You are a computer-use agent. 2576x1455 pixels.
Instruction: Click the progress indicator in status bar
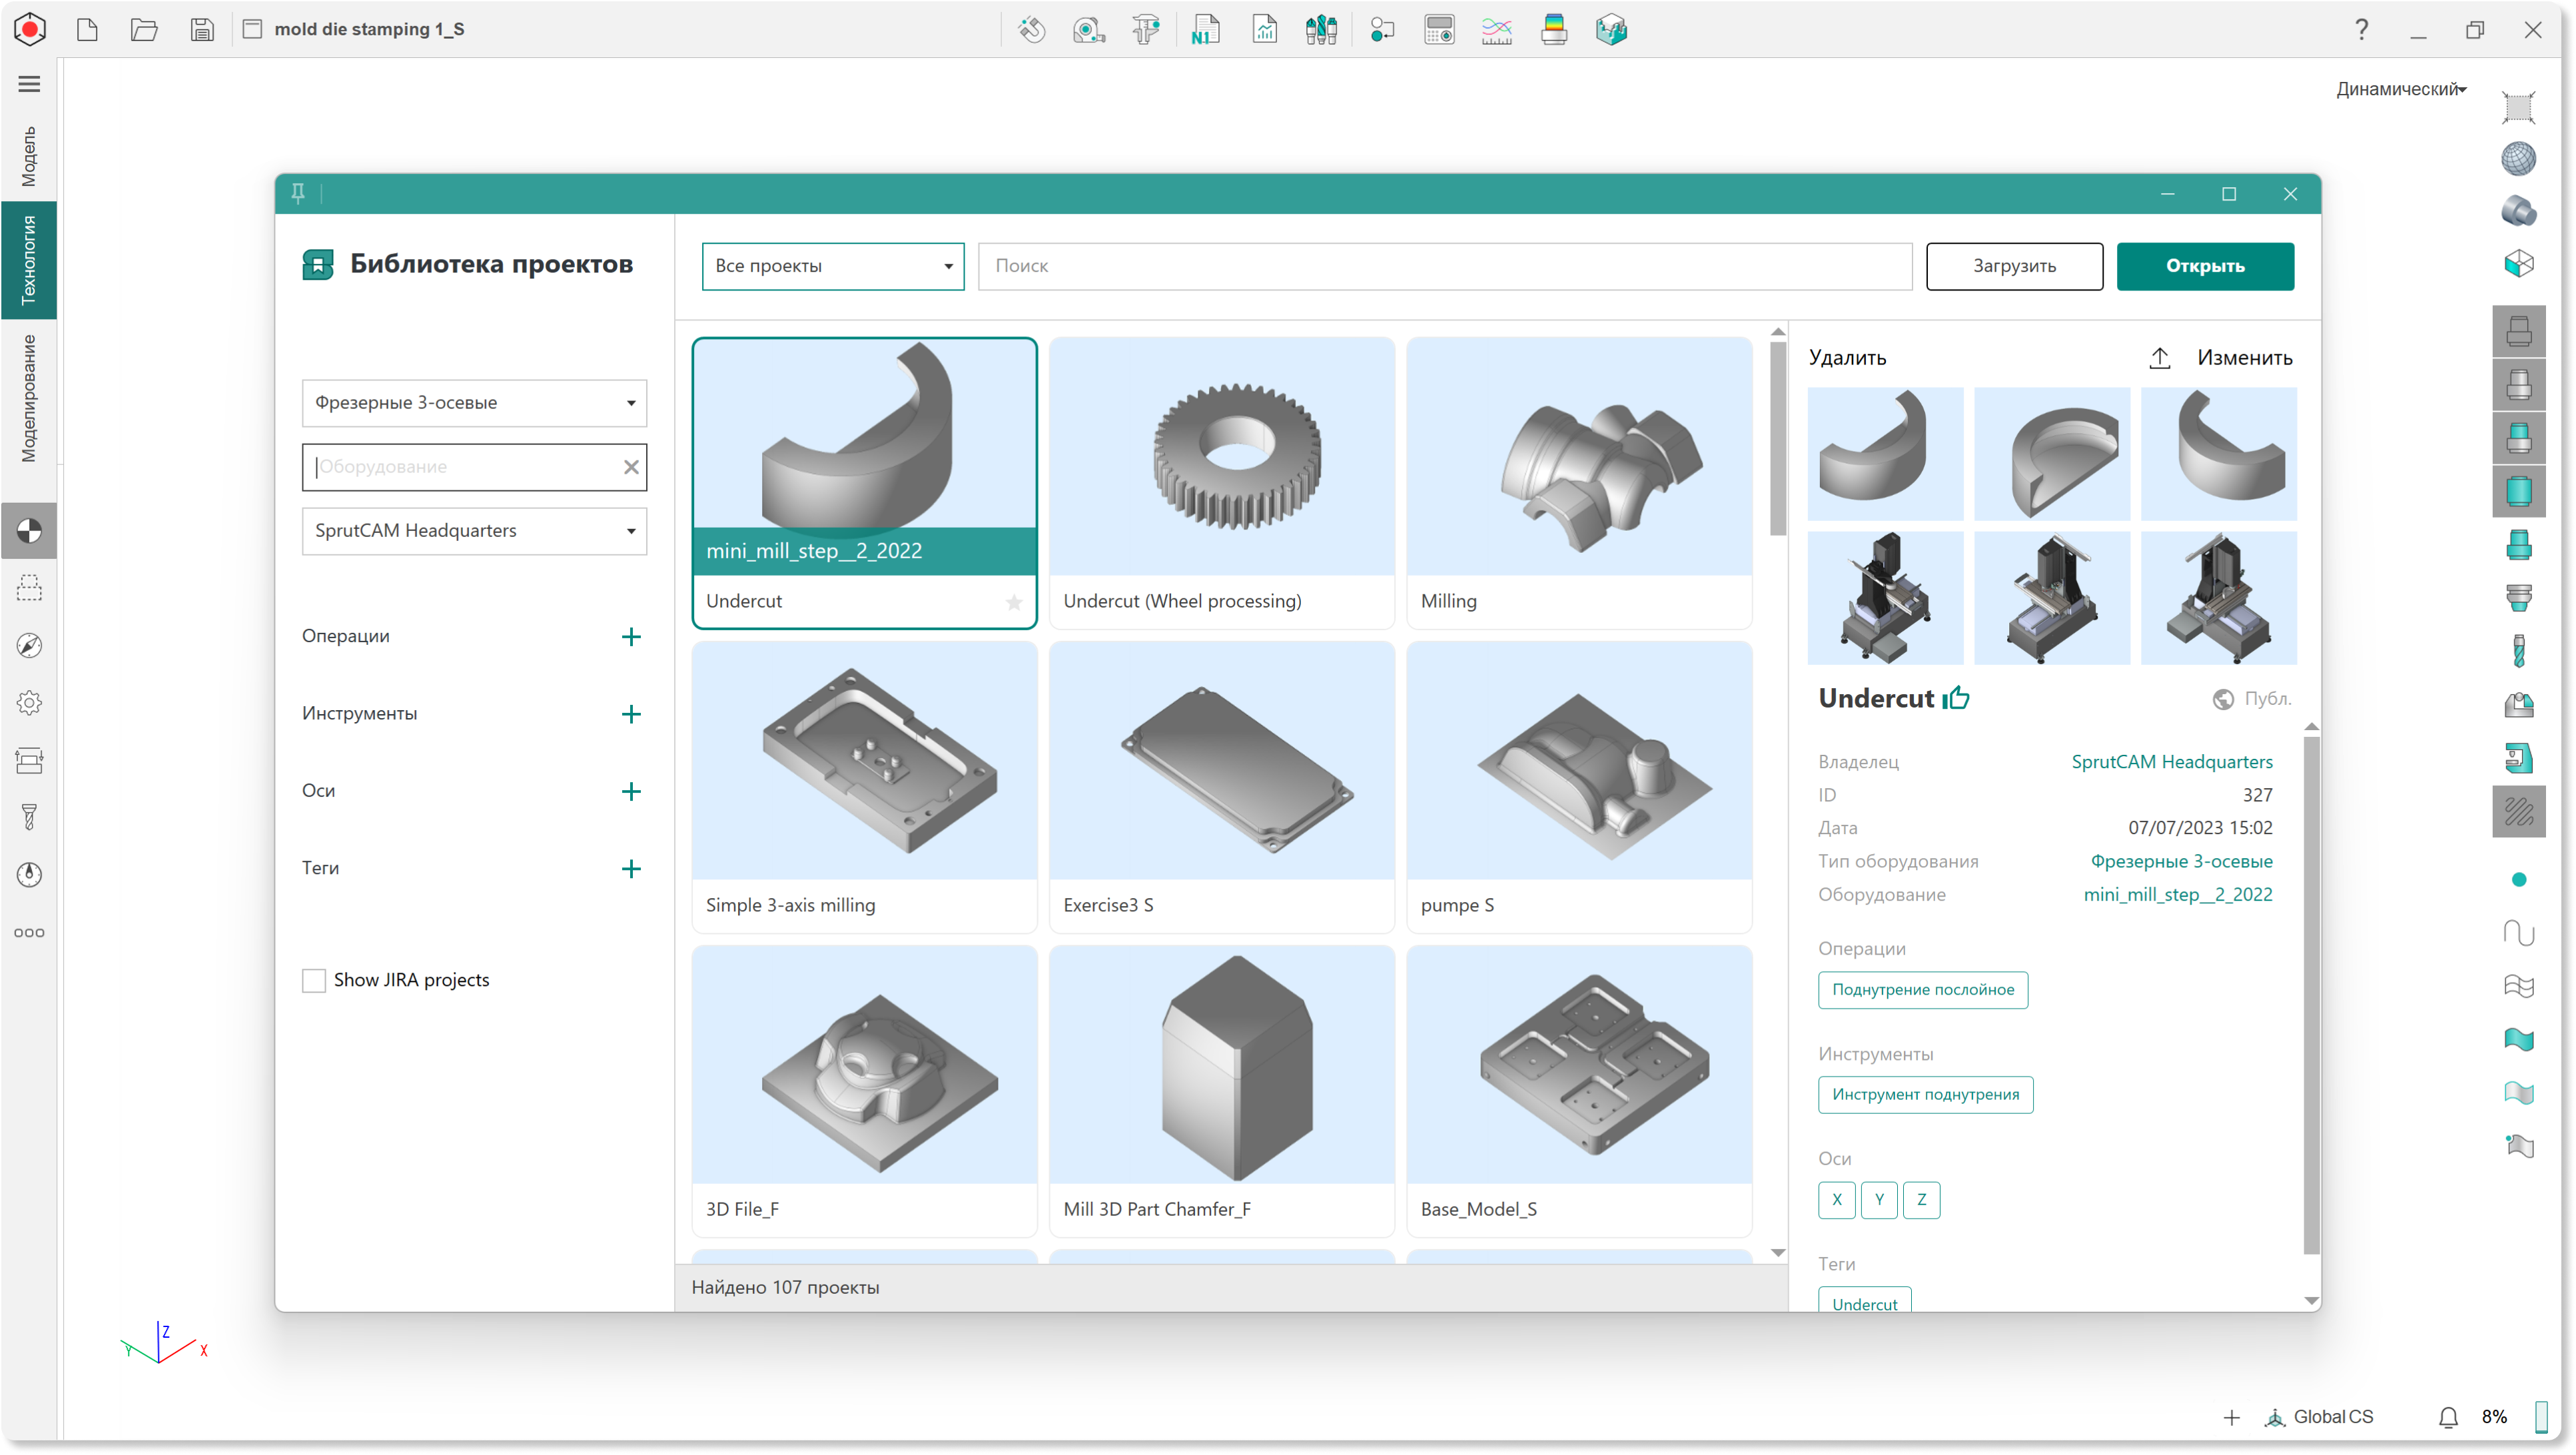(2541, 1417)
